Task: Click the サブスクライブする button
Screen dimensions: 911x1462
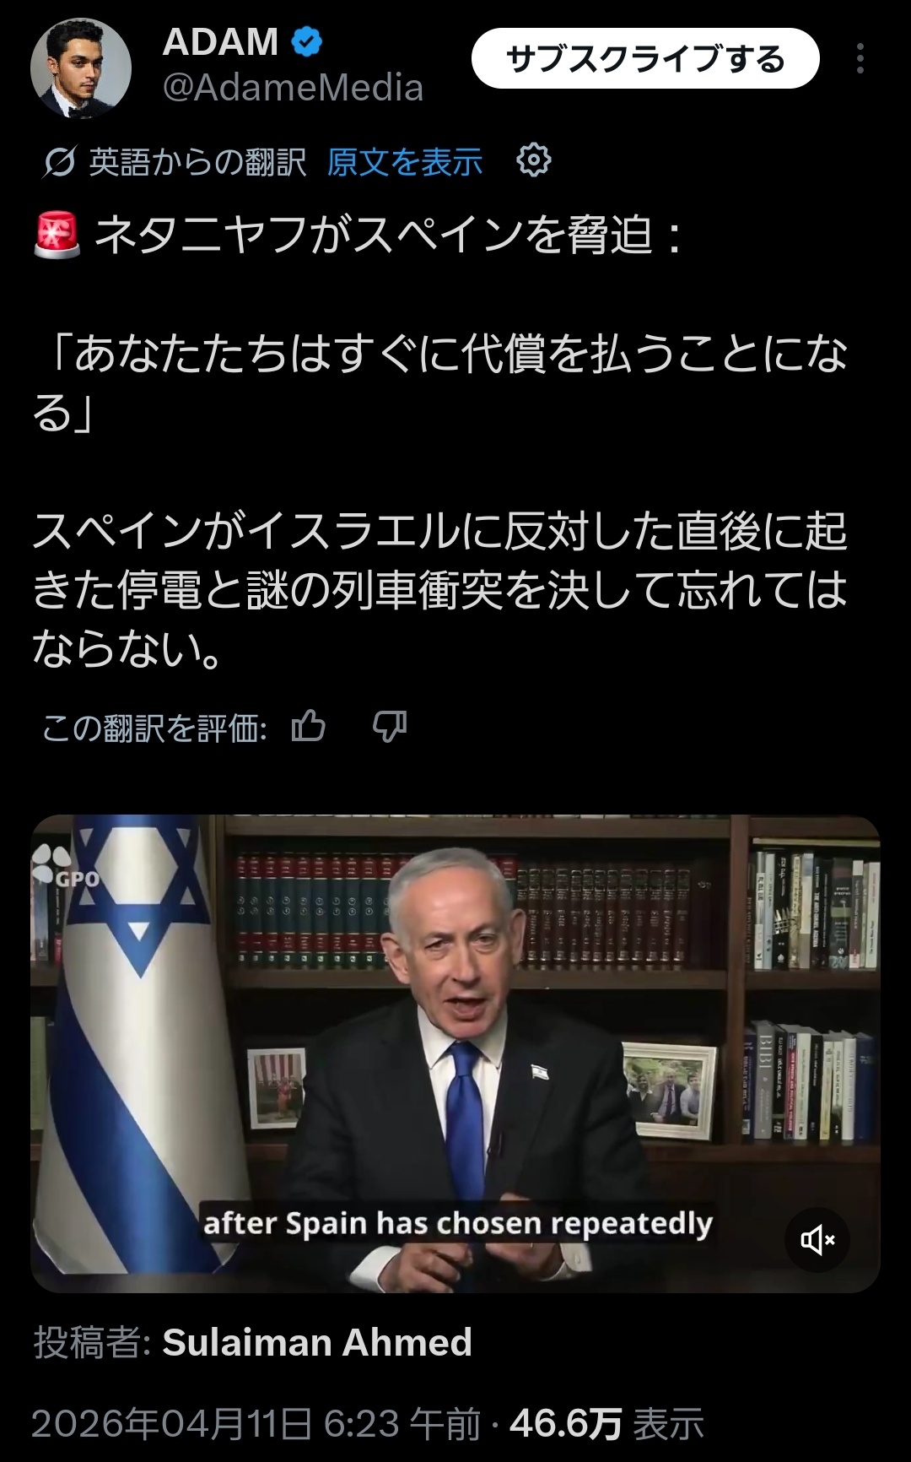Action: 645,58
